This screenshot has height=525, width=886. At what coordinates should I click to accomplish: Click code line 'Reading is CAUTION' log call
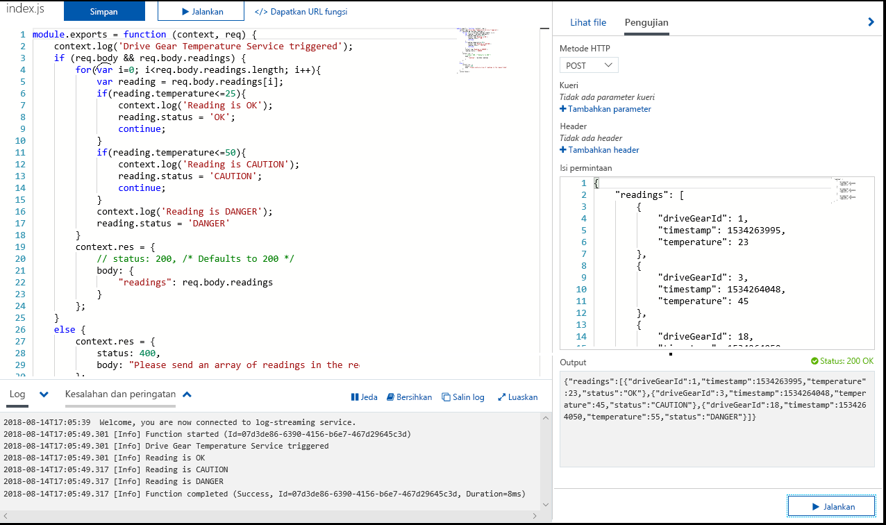point(208,165)
